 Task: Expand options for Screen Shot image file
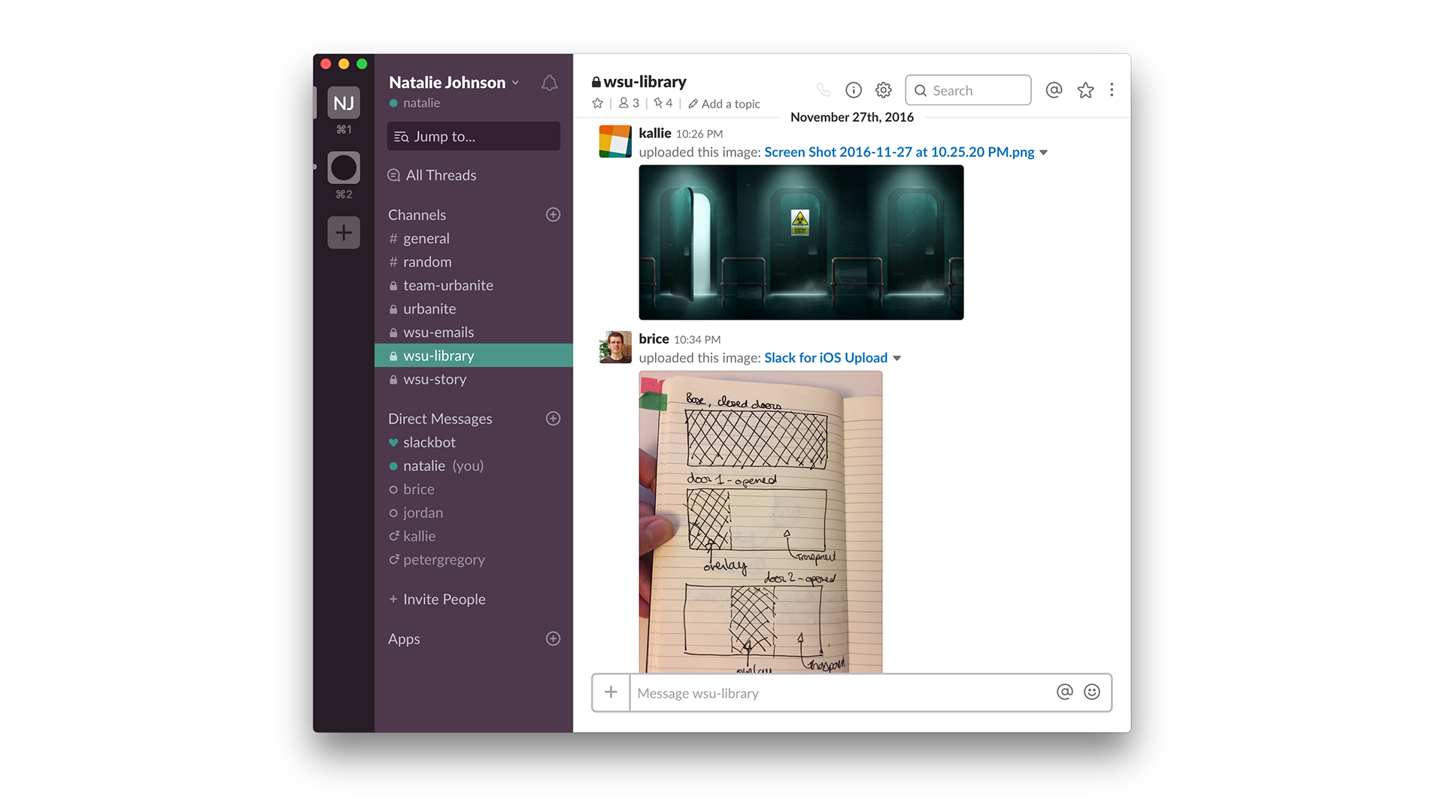1043,153
